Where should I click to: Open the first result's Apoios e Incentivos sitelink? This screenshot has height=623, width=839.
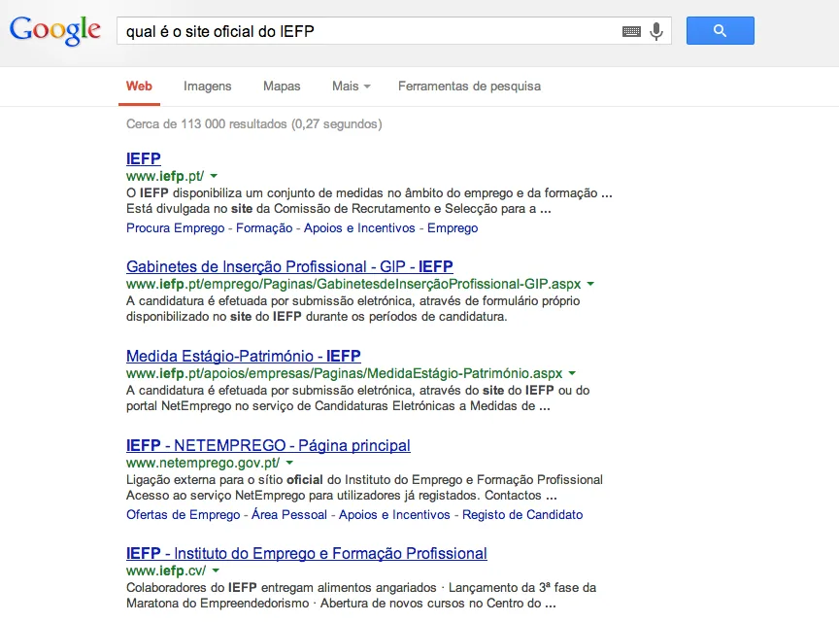click(x=359, y=228)
